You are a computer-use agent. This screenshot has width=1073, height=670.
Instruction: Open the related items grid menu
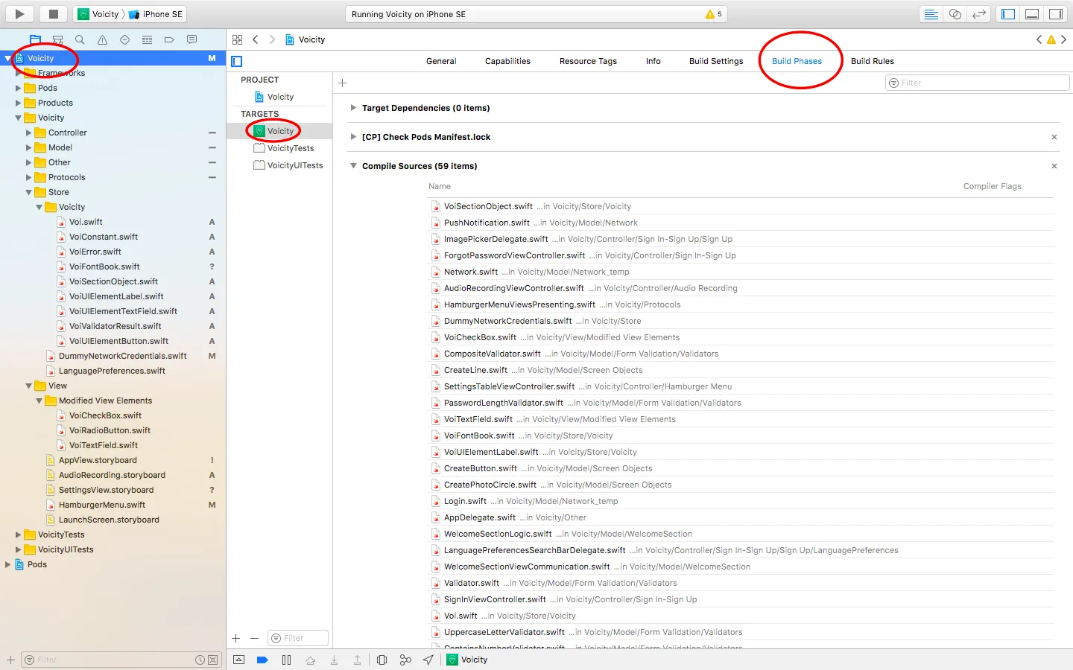pos(238,39)
